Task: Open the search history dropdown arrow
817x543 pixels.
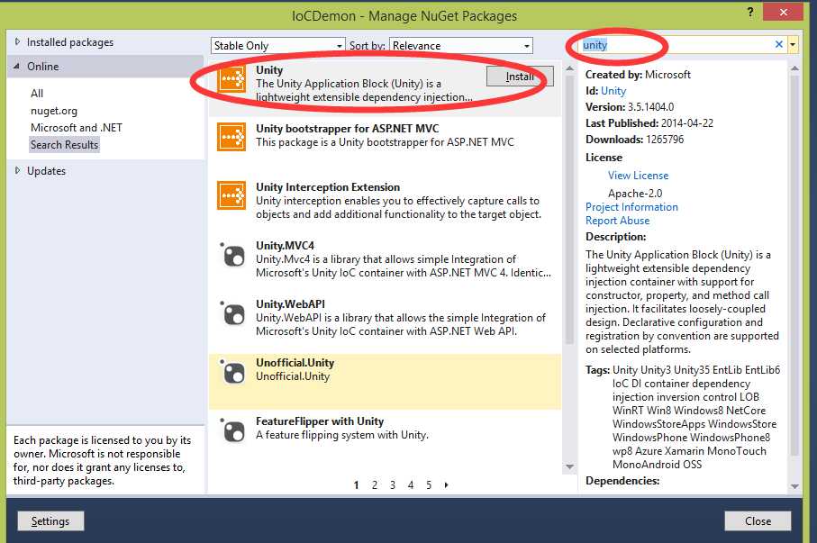Action: pos(793,45)
